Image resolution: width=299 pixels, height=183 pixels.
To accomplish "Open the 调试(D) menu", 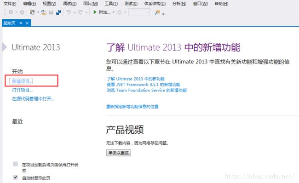I will tap(70, 4).
